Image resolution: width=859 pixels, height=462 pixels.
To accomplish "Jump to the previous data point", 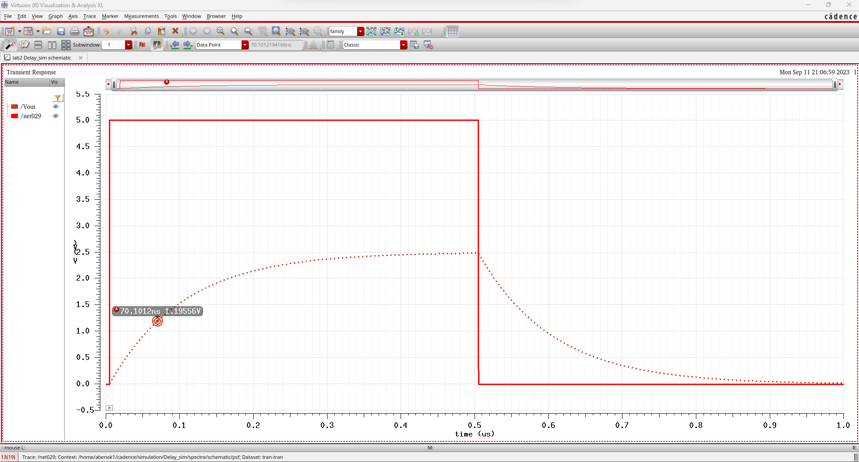I will [x=175, y=45].
